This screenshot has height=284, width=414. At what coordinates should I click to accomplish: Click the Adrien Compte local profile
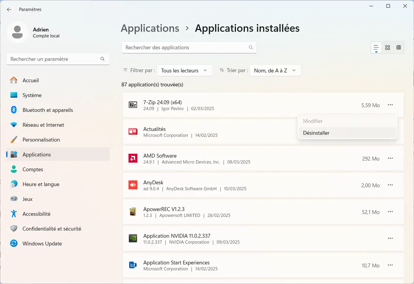point(33,32)
